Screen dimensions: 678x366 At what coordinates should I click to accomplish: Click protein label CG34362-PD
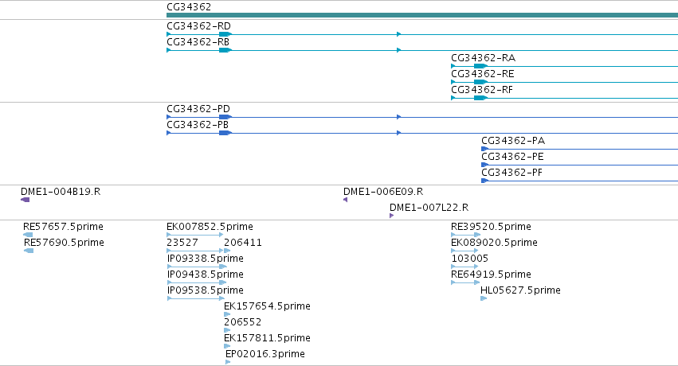click(198, 109)
